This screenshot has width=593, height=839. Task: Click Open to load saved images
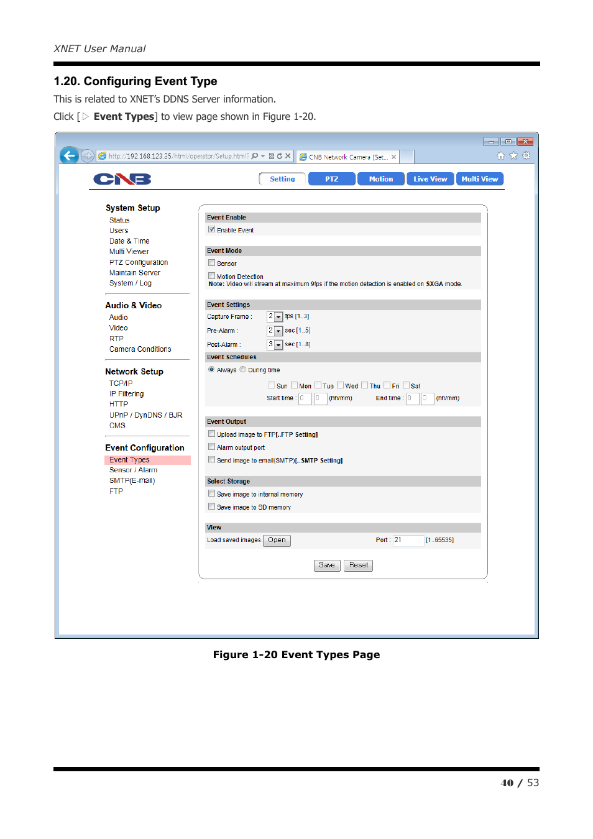pos(277,540)
